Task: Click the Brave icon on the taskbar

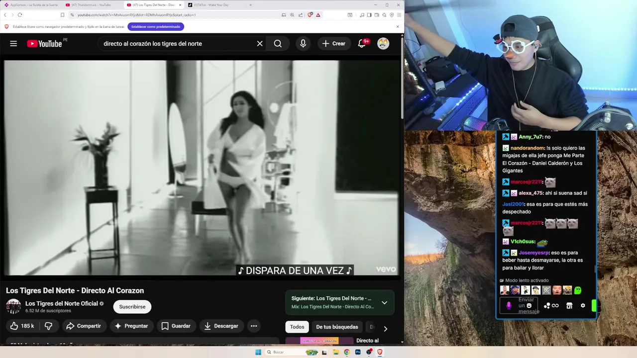Action: pyautogui.click(x=380, y=352)
